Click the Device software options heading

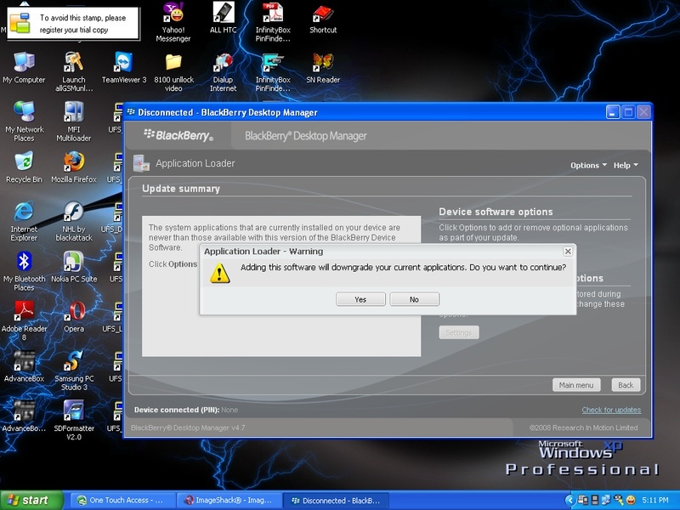point(496,212)
